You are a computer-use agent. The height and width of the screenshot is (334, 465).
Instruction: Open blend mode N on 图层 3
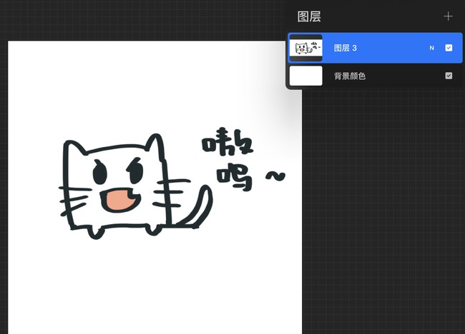click(431, 48)
